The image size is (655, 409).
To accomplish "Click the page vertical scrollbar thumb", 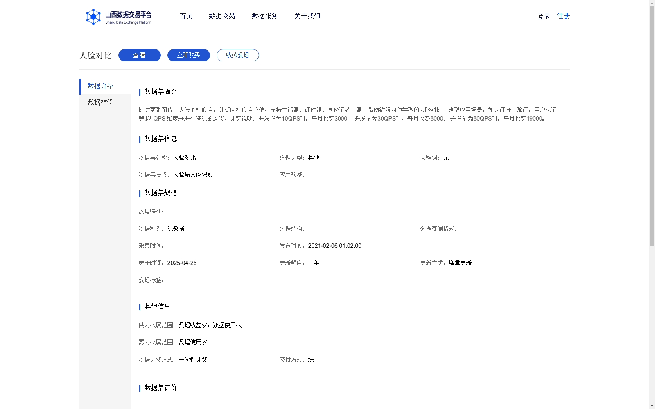I will [652, 126].
